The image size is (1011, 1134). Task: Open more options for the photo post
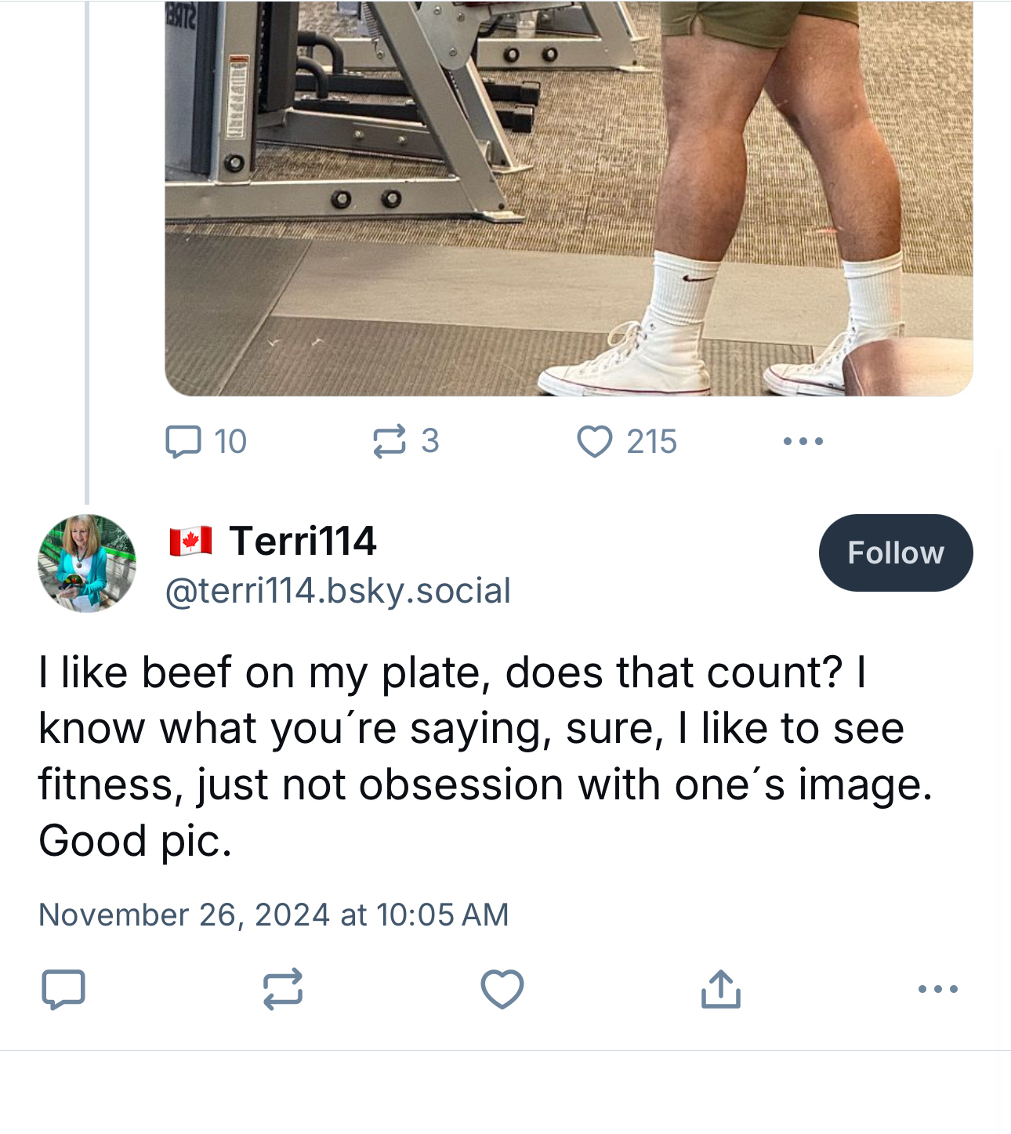point(803,441)
